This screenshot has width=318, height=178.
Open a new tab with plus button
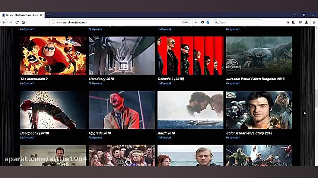click(48, 15)
